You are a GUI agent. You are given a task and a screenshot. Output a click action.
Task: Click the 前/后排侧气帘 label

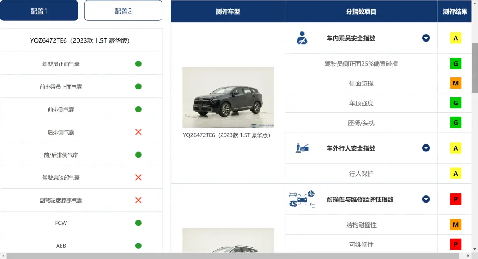tap(61, 155)
